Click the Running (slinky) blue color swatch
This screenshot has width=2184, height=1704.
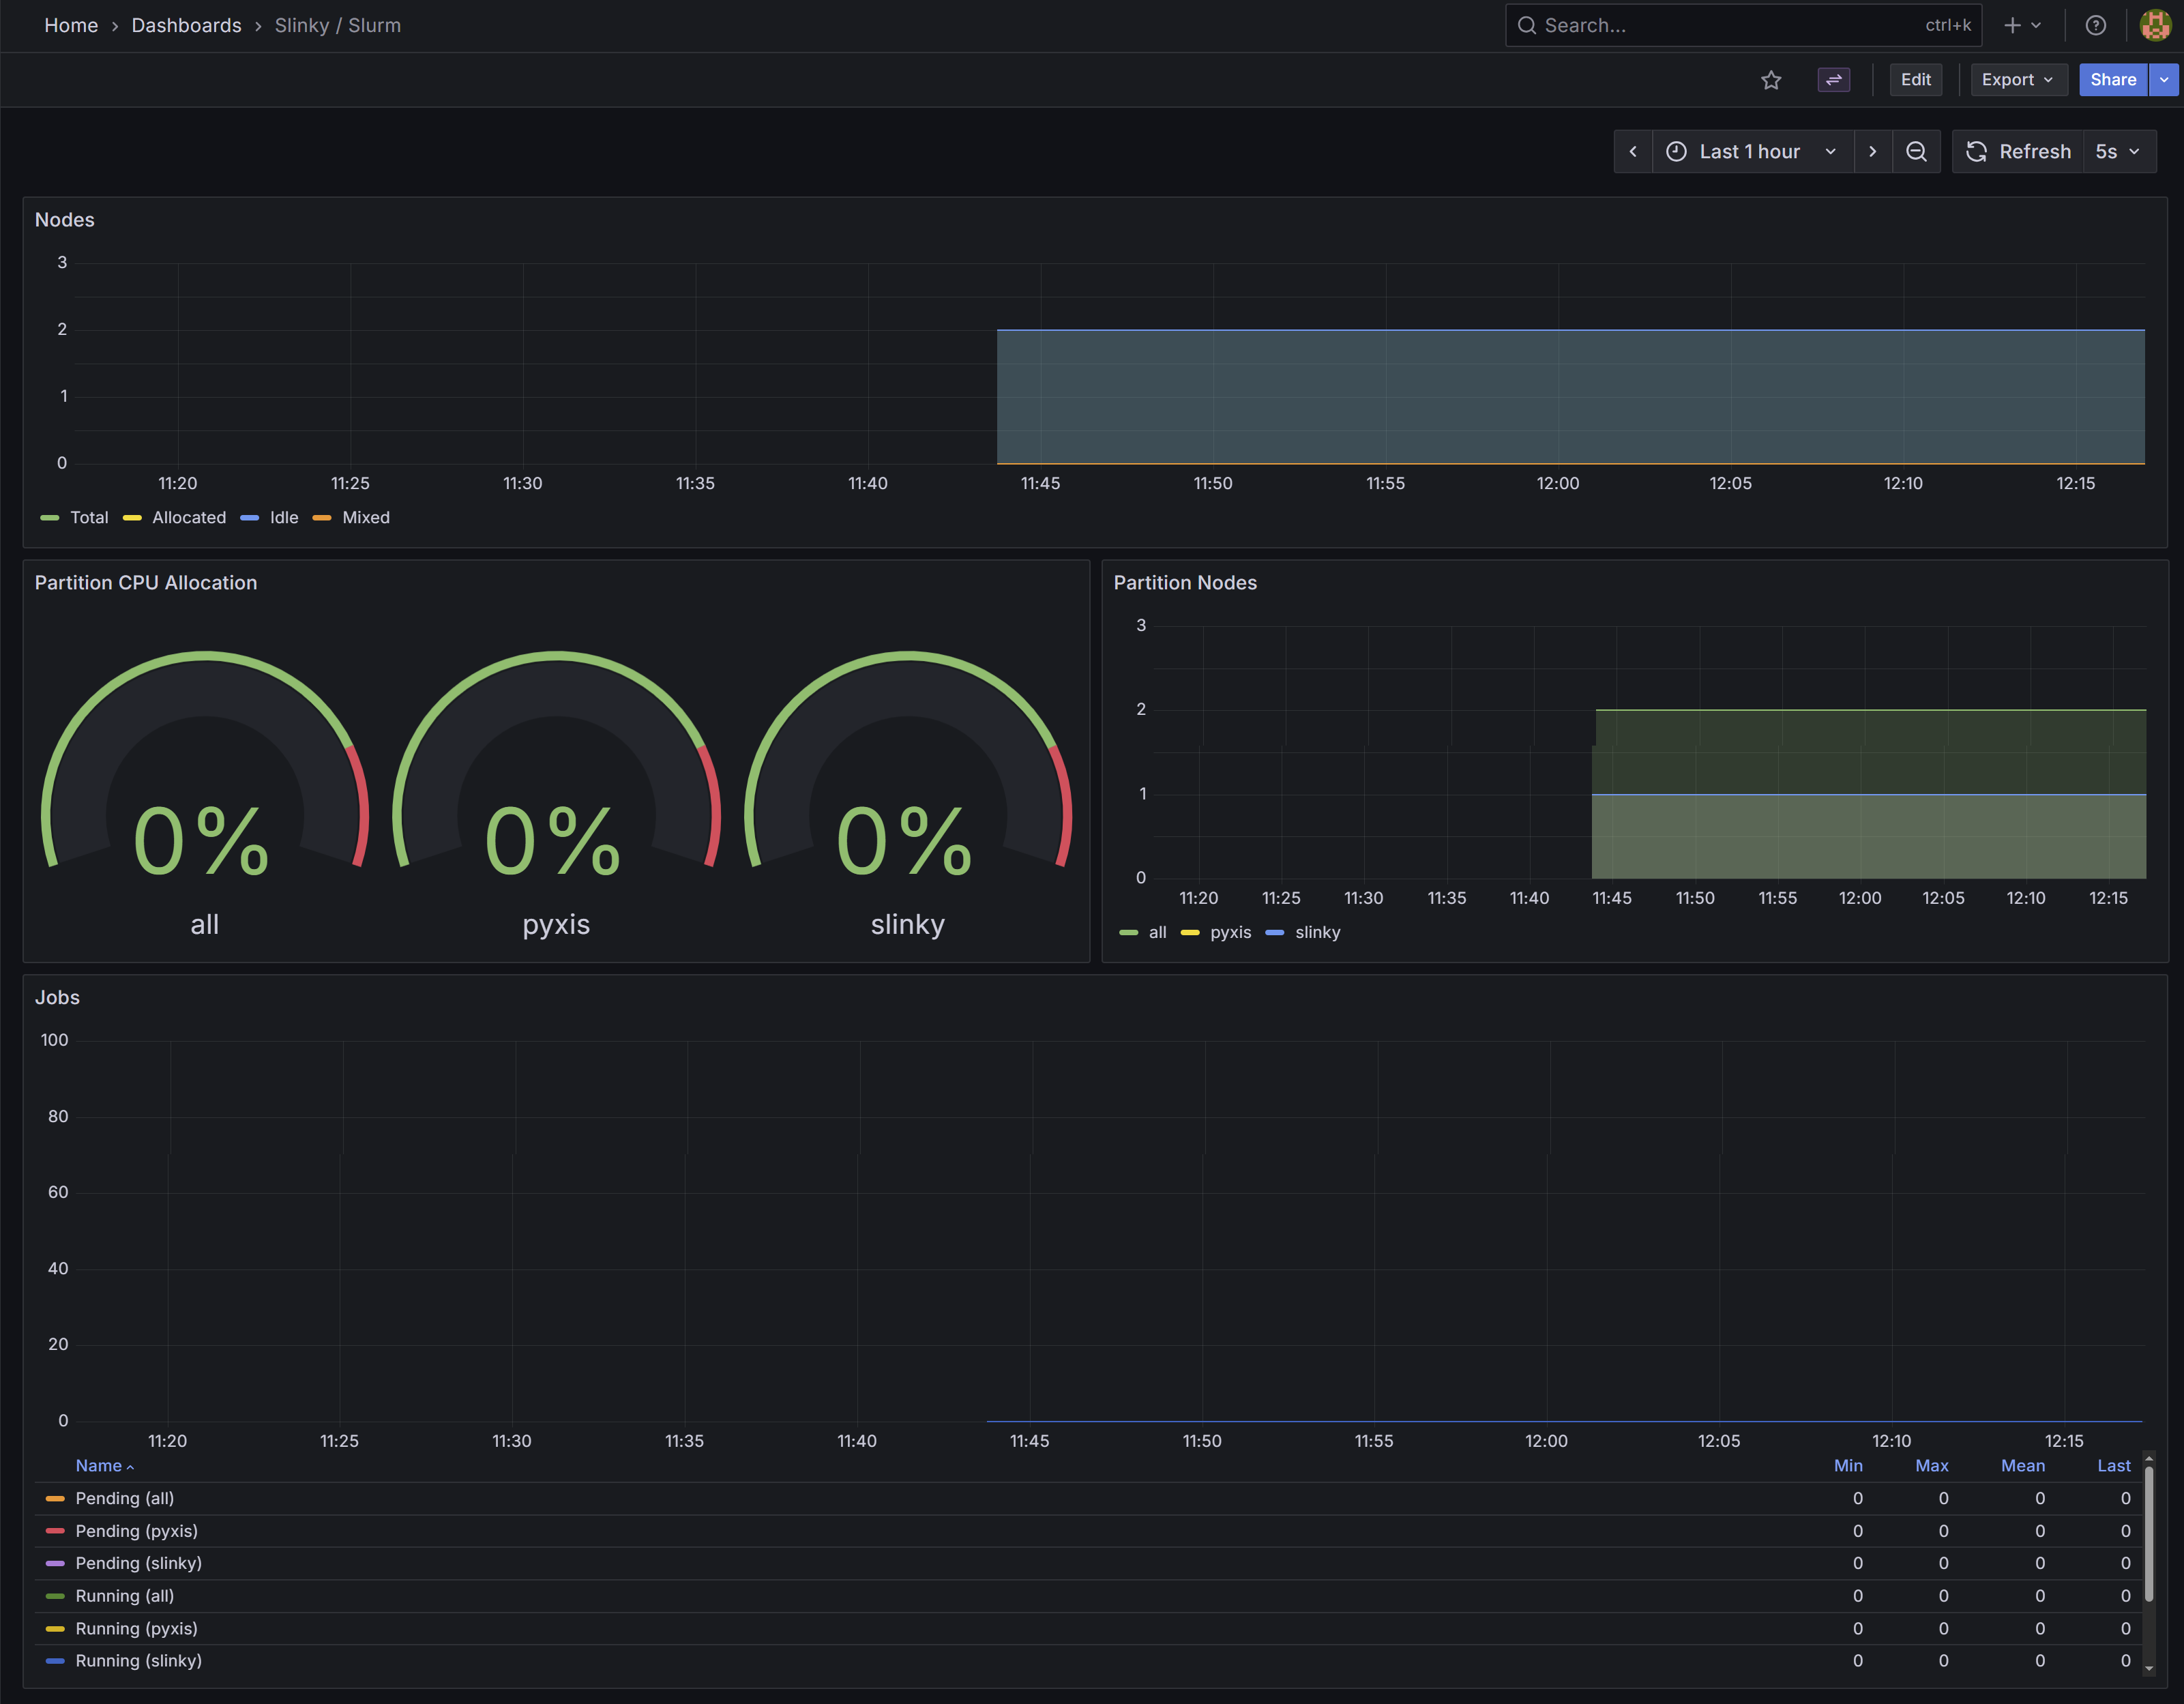pyautogui.click(x=55, y=1661)
